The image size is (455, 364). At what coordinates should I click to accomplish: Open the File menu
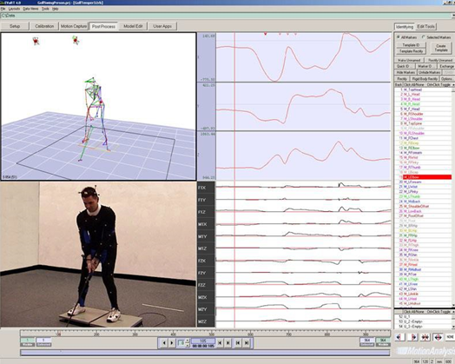(x=3, y=9)
